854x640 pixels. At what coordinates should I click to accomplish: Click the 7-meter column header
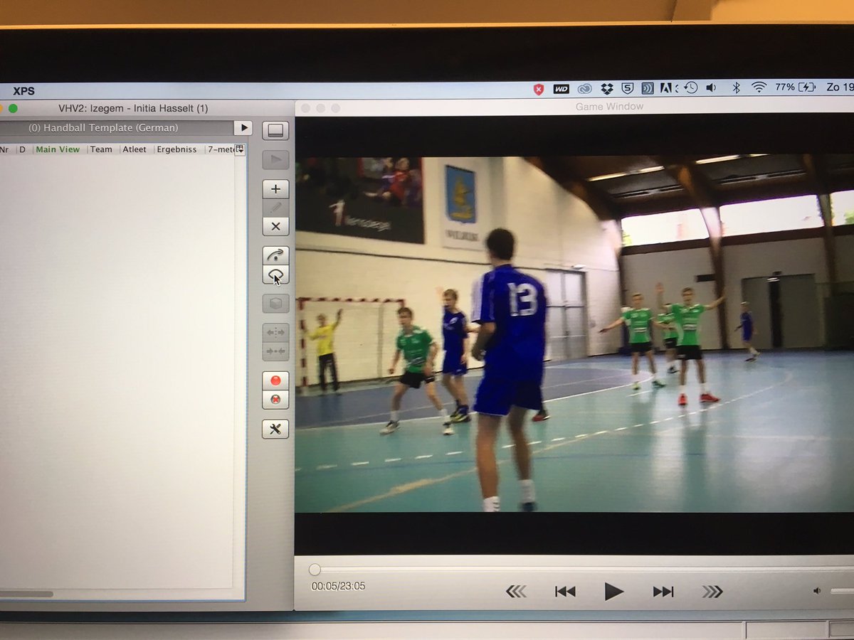pyautogui.click(x=221, y=149)
